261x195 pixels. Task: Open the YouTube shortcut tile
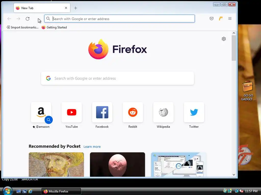click(72, 112)
